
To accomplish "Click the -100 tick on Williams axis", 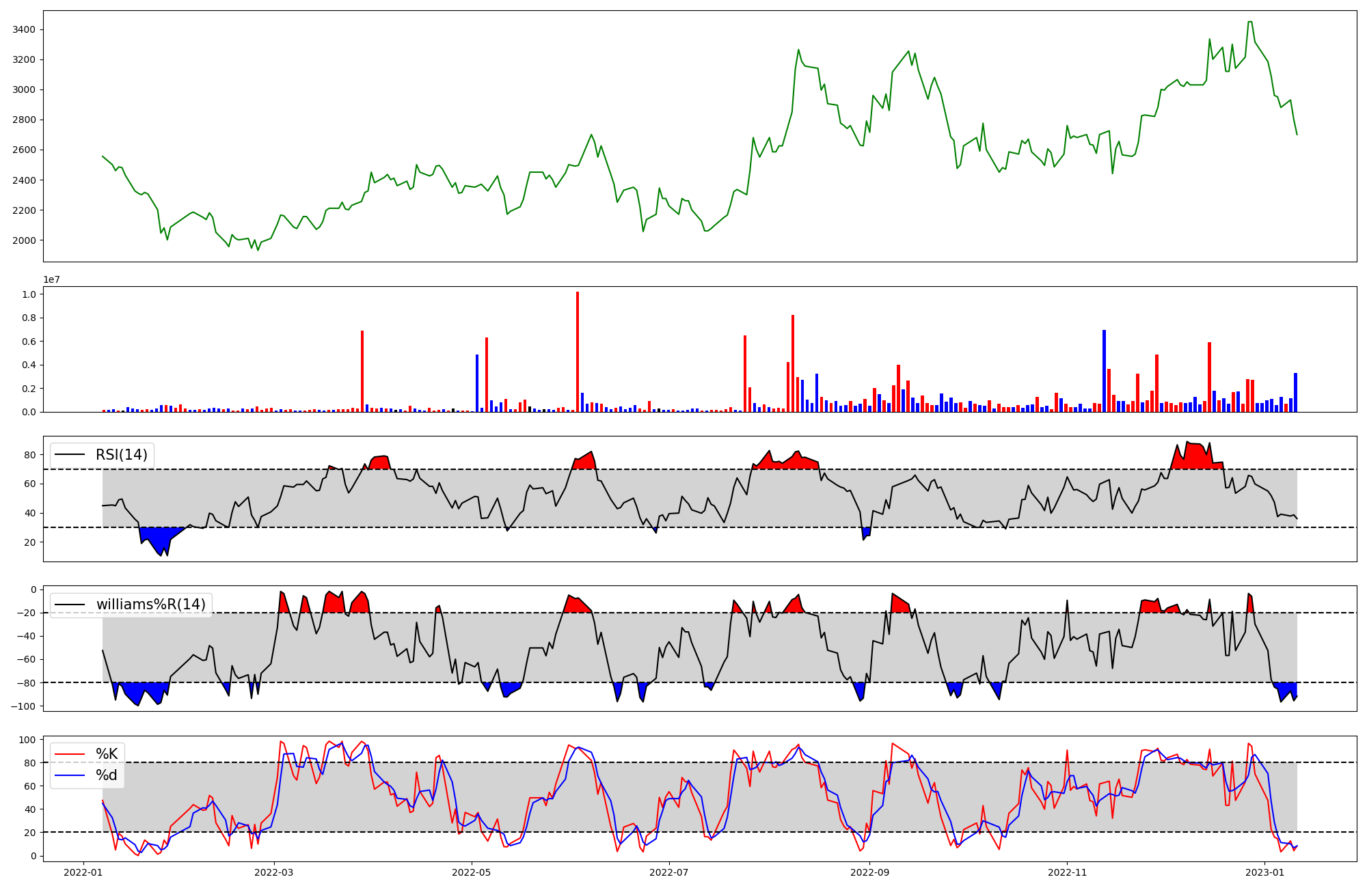I will click(23, 706).
